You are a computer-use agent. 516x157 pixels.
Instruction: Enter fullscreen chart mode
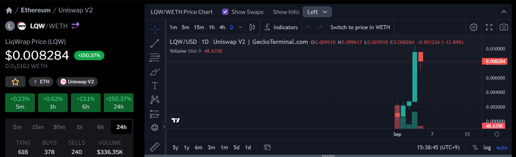click(x=489, y=27)
